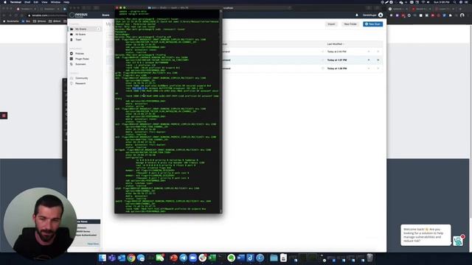472x265 pixels.
Task: Click the New Folder button
Action: click(350, 24)
